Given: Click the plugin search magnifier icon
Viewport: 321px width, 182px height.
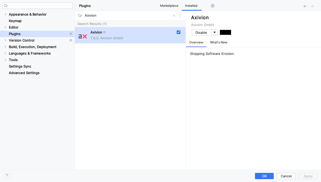Looking at the screenshot, I should click(x=80, y=16).
